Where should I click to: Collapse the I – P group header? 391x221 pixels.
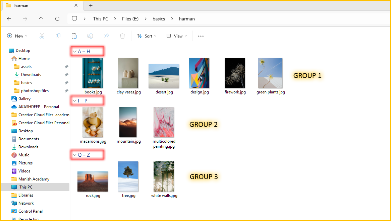pos(74,100)
